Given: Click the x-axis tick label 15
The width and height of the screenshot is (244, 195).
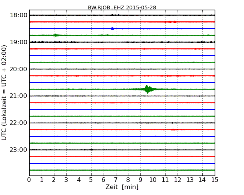Looking at the screenshot, I should pyautogui.click(x=215, y=180).
